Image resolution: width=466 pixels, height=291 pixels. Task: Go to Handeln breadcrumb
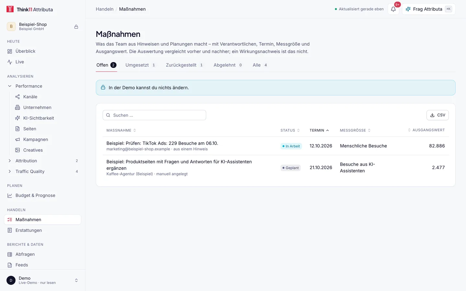[105, 9]
